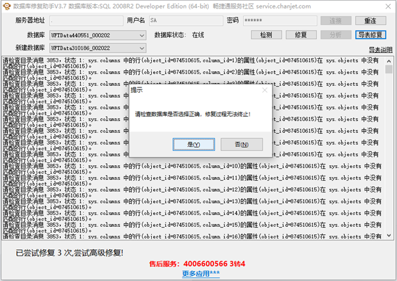This screenshot has width=397, height=281.
Task: Open the 导表说明 link
Action: point(380,50)
